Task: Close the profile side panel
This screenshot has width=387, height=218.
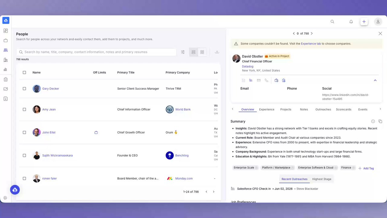Action: [380, 34]
